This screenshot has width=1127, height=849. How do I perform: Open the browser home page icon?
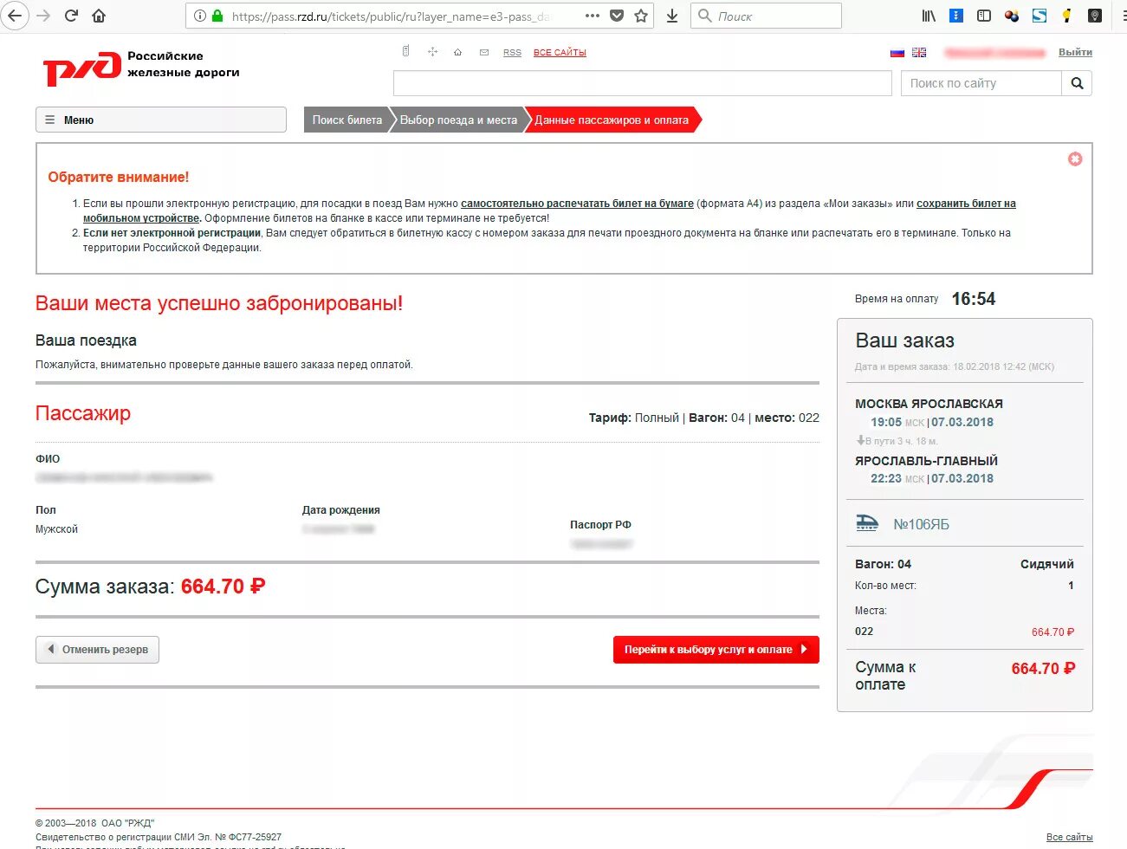point(99,16)
